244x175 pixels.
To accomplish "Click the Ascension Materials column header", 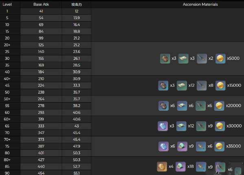I will (200, 4).
